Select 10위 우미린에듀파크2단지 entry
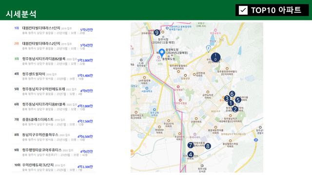The image size is (312, 175). click(x=54, y=167)
